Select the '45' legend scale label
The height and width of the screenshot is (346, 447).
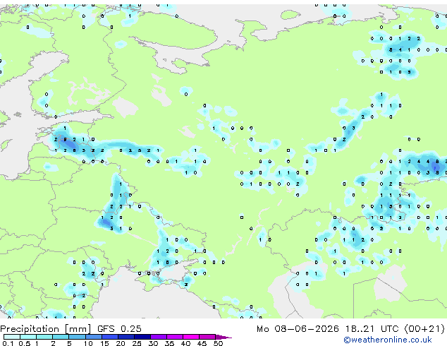click(202, 343)
